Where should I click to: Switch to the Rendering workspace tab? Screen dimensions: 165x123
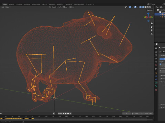(60, 4)
